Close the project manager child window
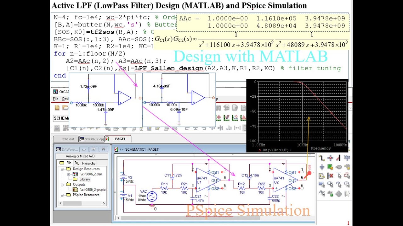 (x=103, y=149)
